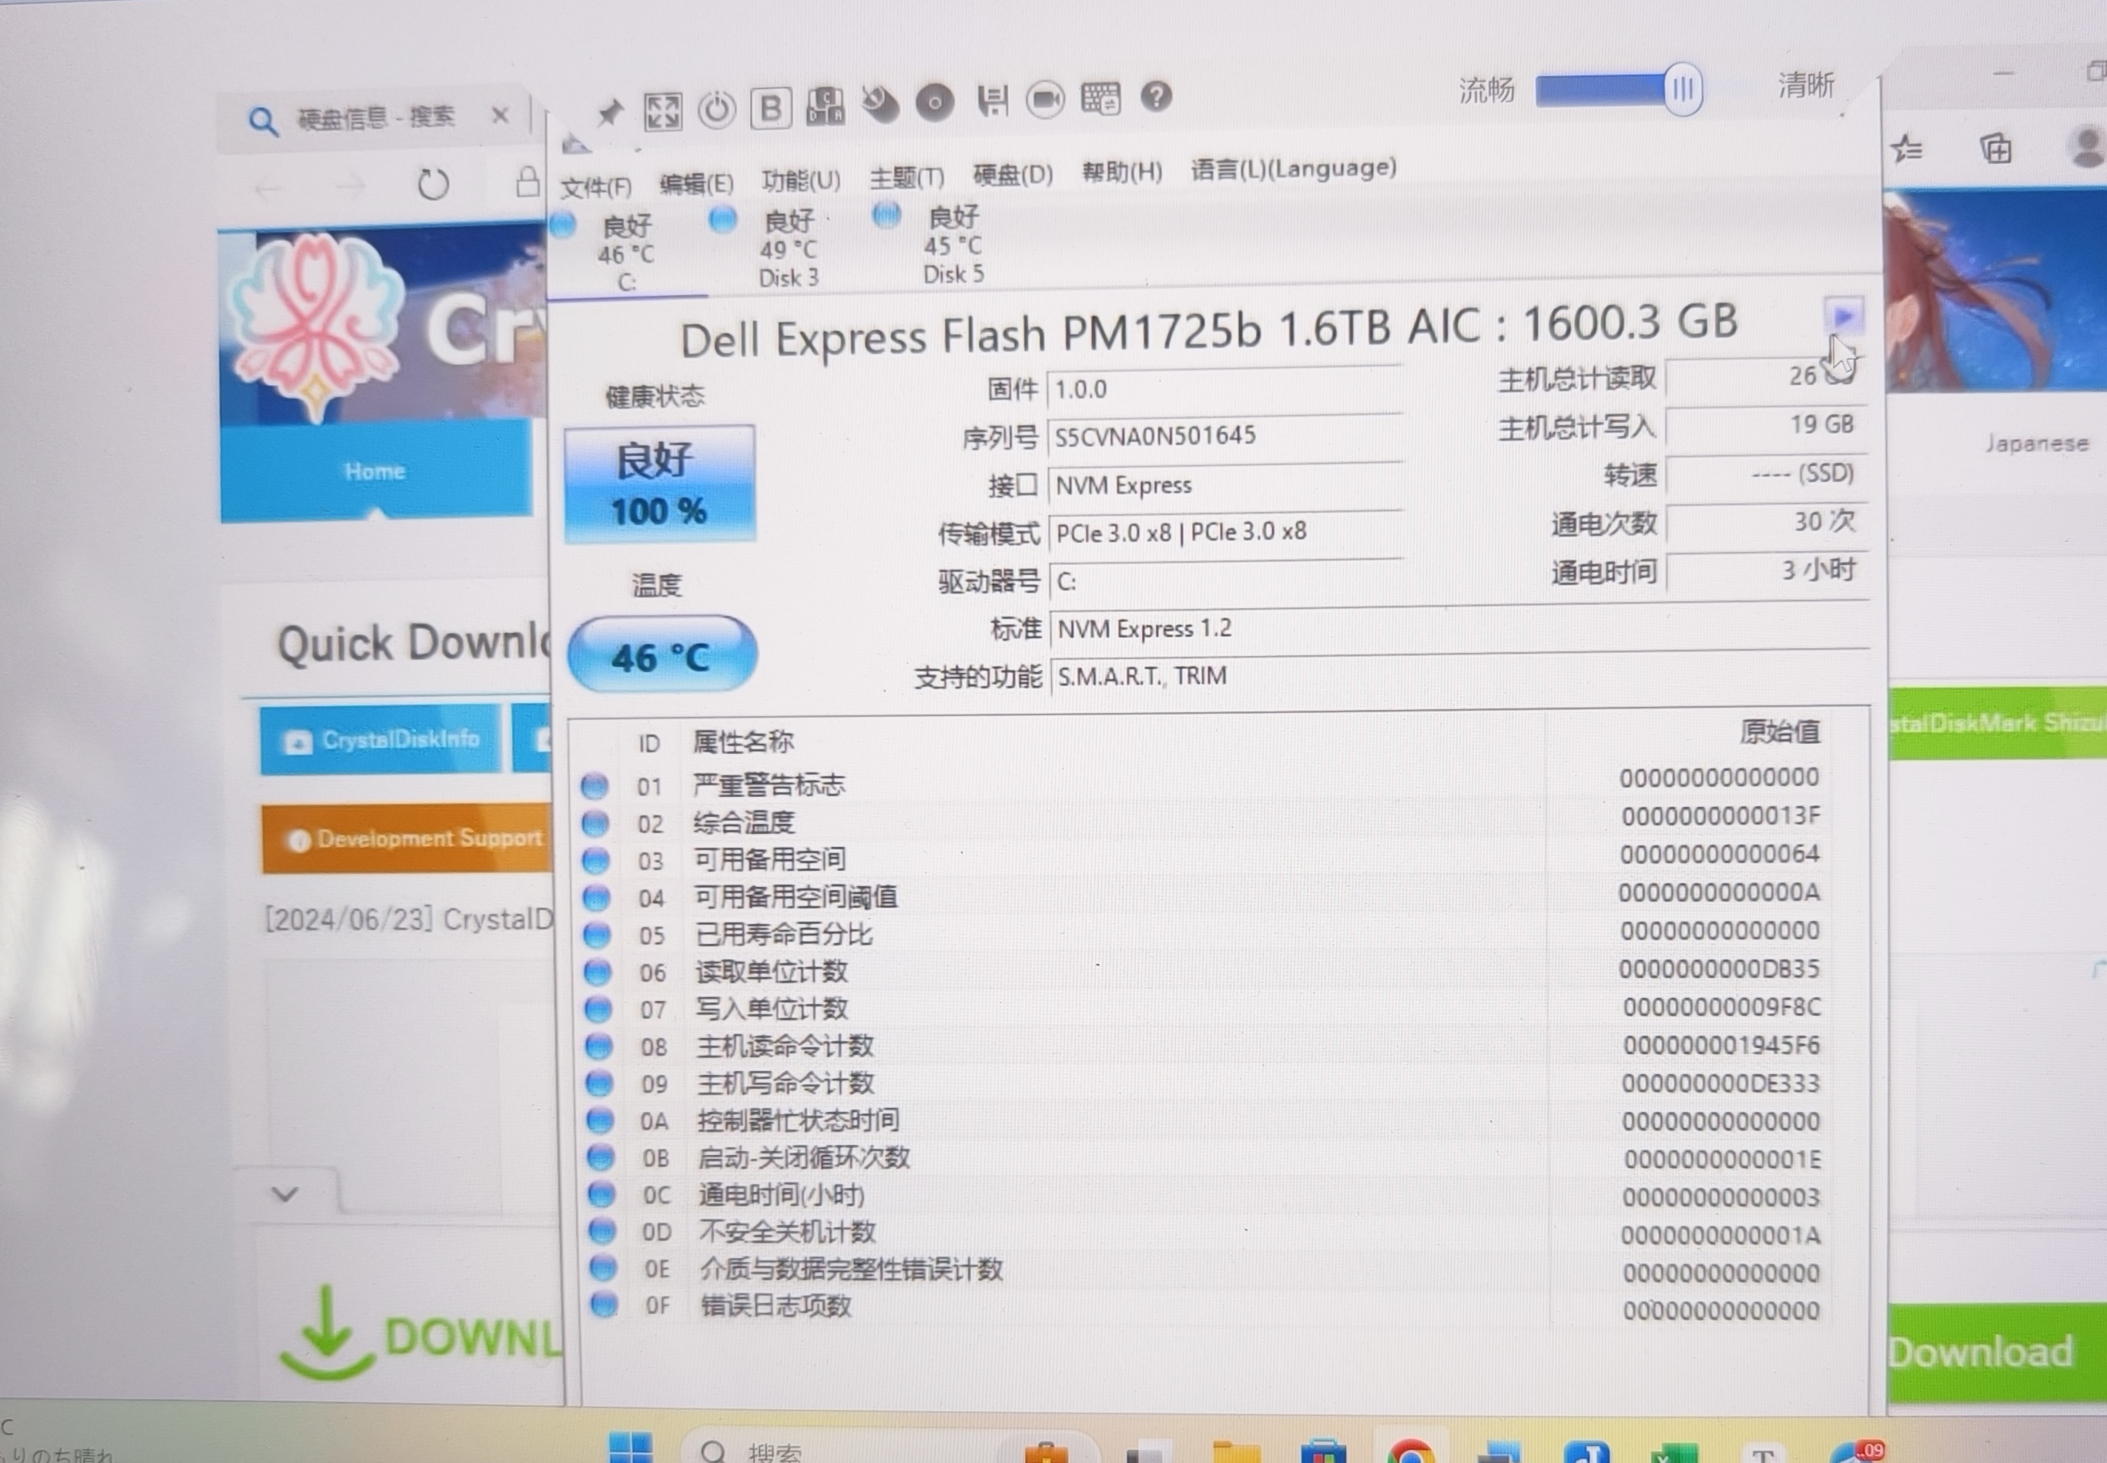Select row 0B 启动-关闭循环次数
The height and width of the screenshot is (1463, 2107).
tap(1206, 1158)
